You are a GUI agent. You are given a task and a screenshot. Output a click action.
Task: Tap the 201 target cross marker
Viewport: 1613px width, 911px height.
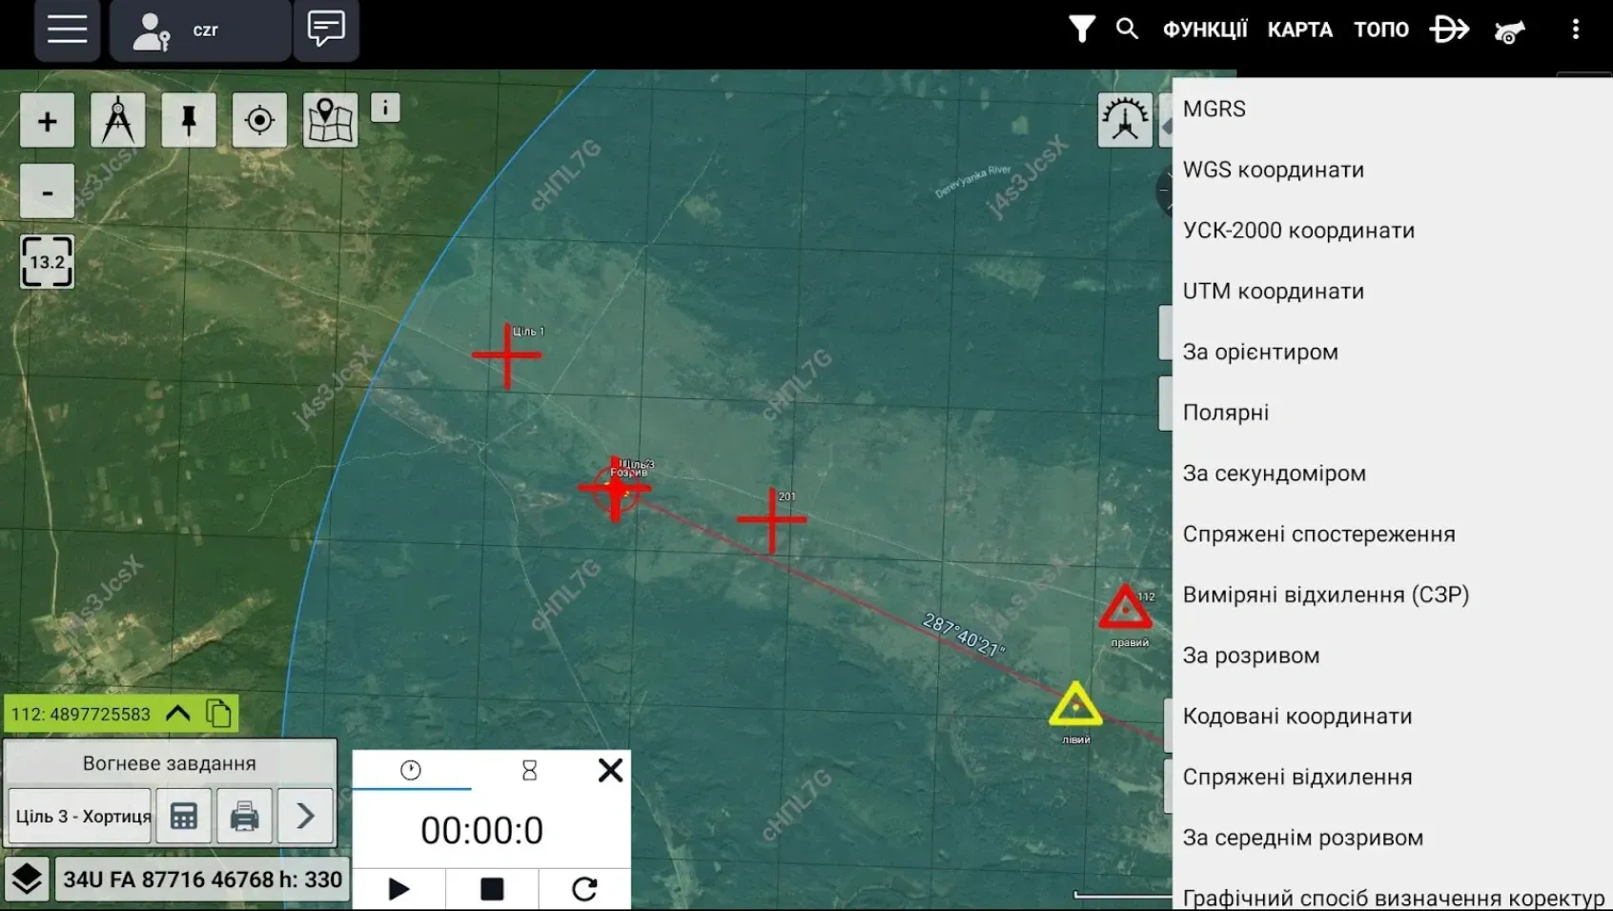(772, 519)
